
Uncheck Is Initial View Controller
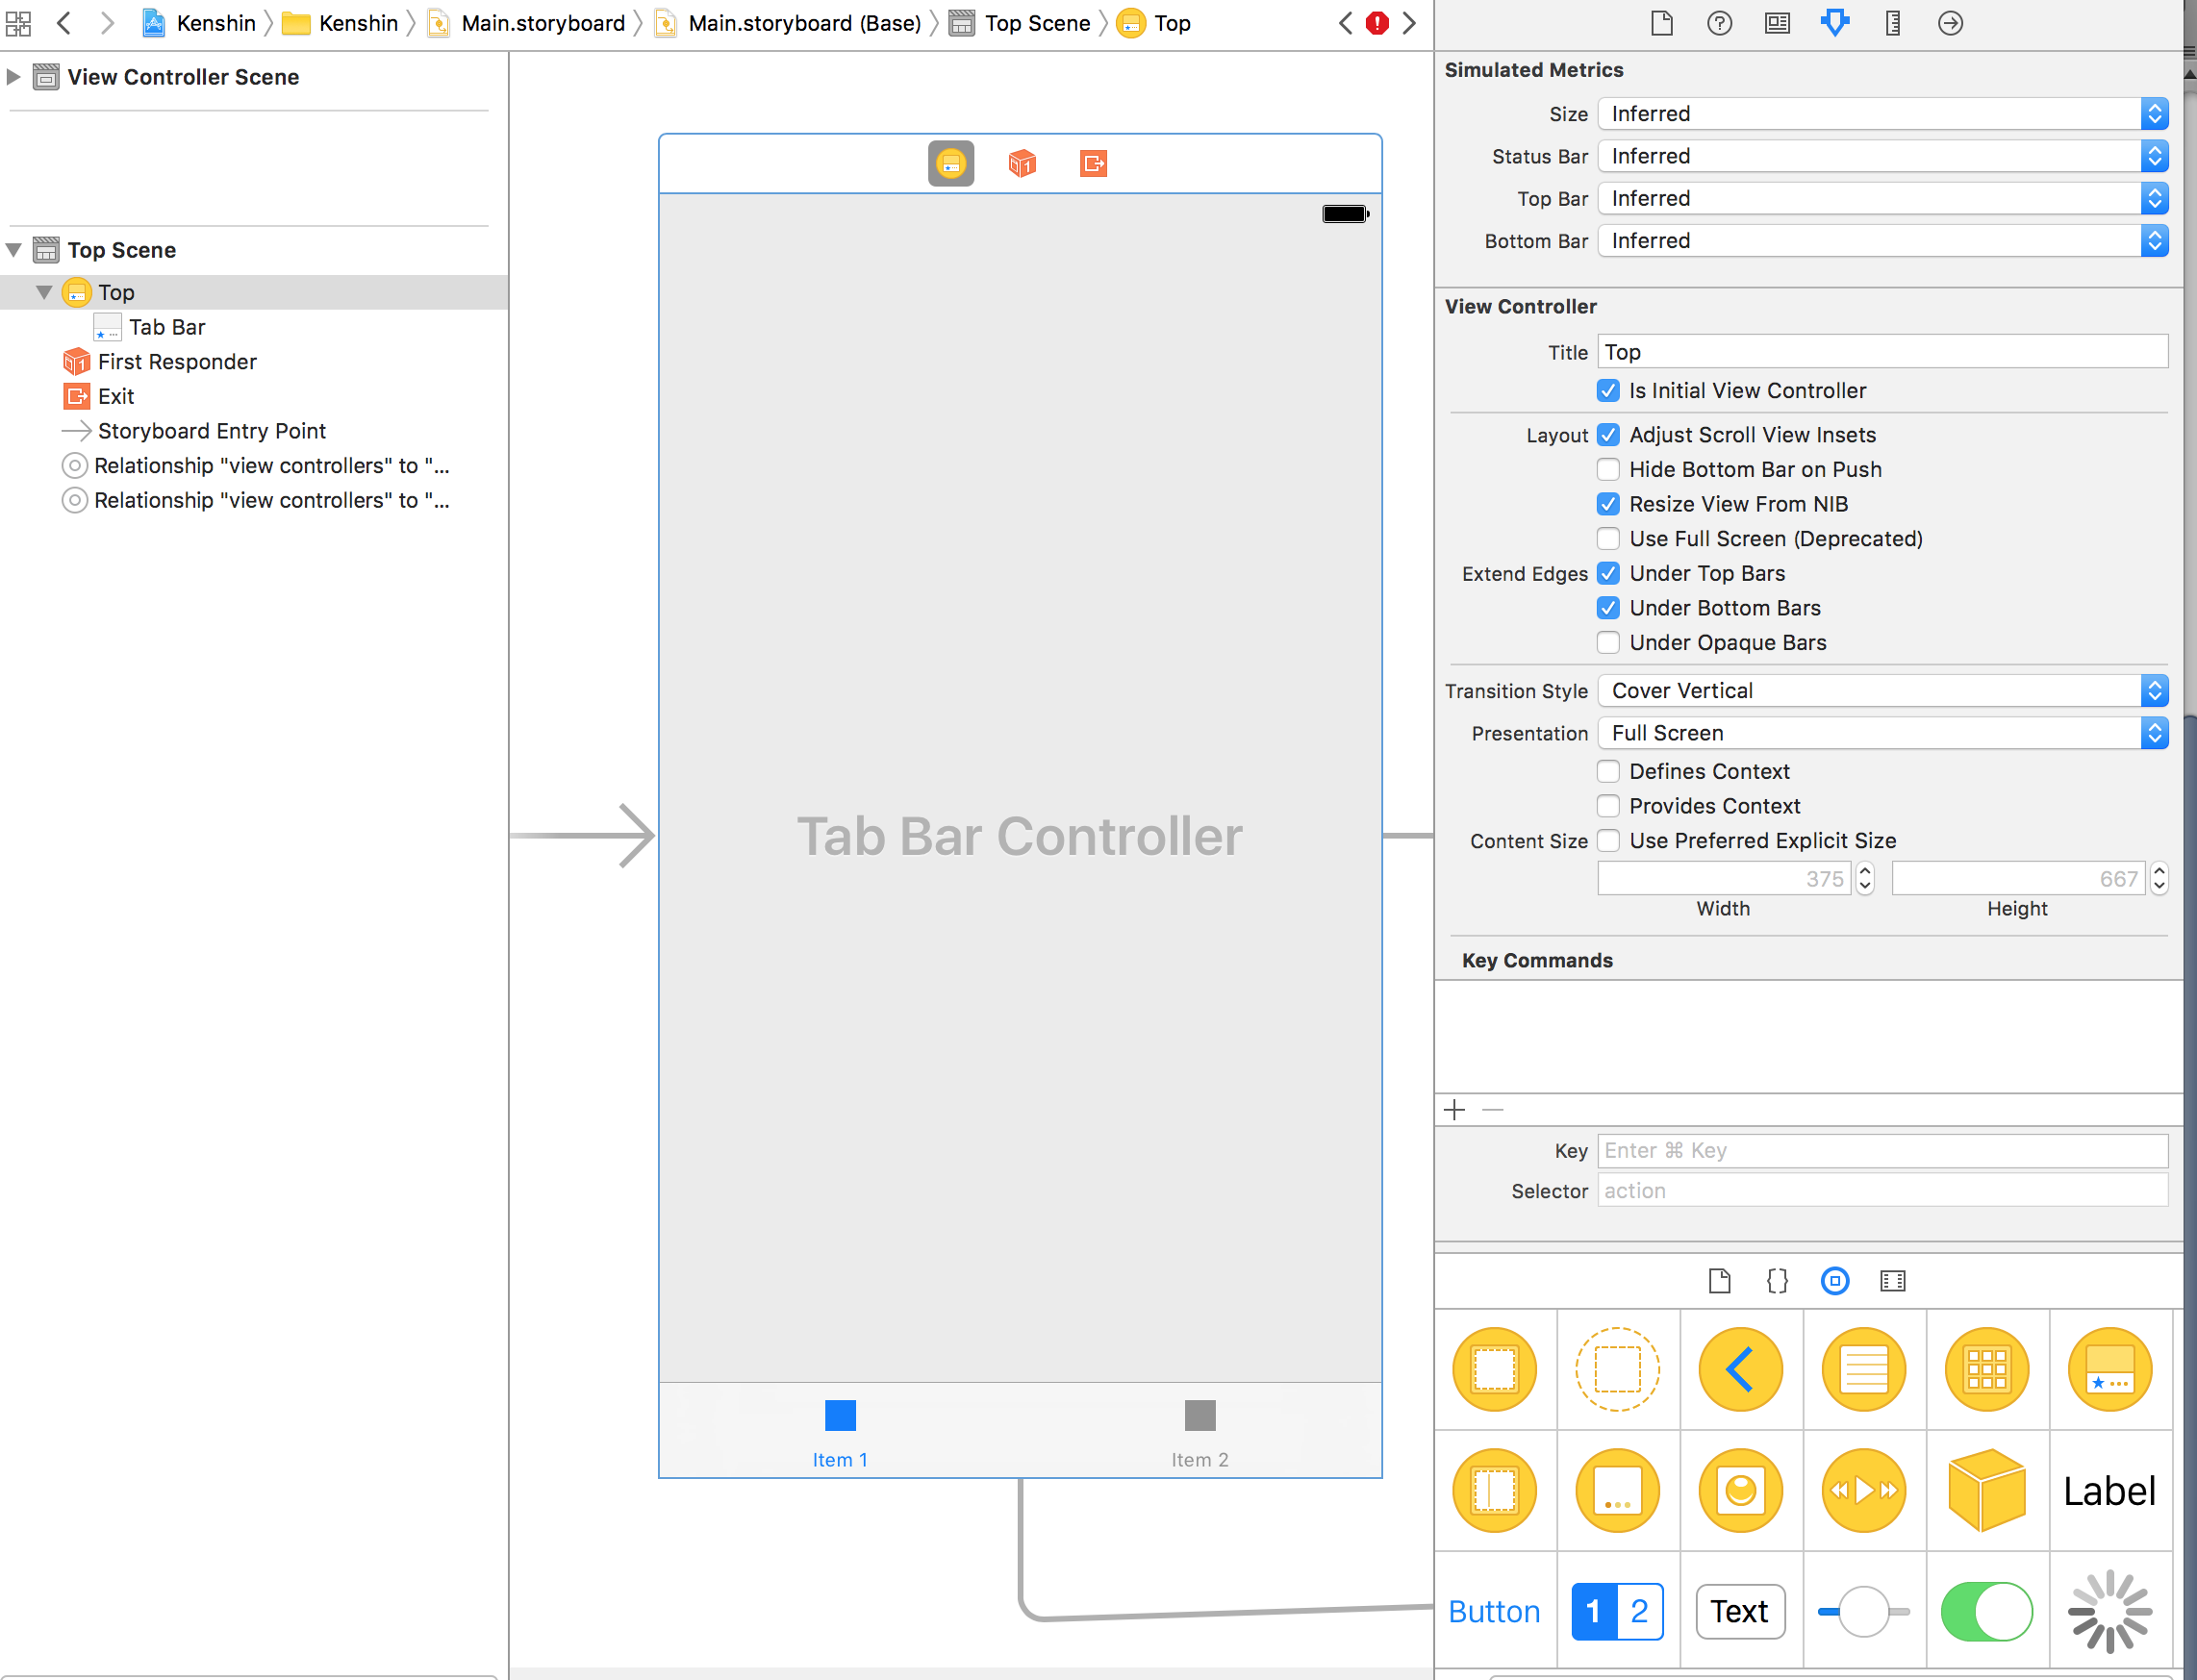(1608, 391)
